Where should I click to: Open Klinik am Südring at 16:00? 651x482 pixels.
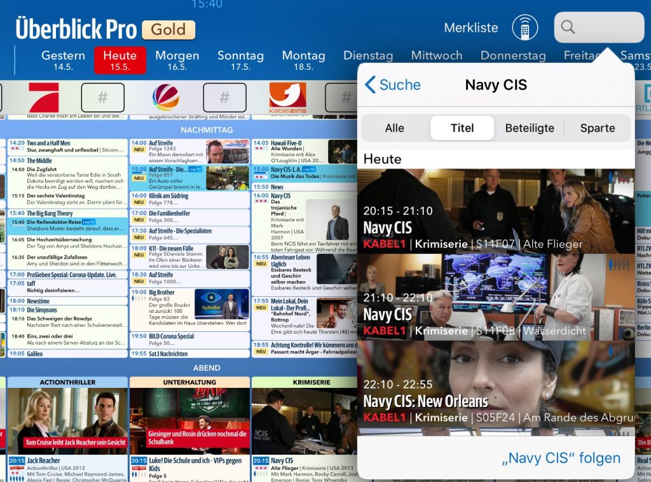(x=189, y=200)
